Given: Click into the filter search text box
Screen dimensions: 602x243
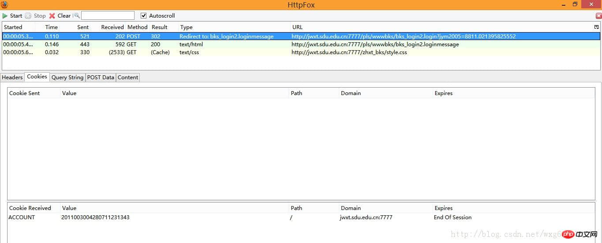Looking at the screenshot, I should (x=108, y=16).
